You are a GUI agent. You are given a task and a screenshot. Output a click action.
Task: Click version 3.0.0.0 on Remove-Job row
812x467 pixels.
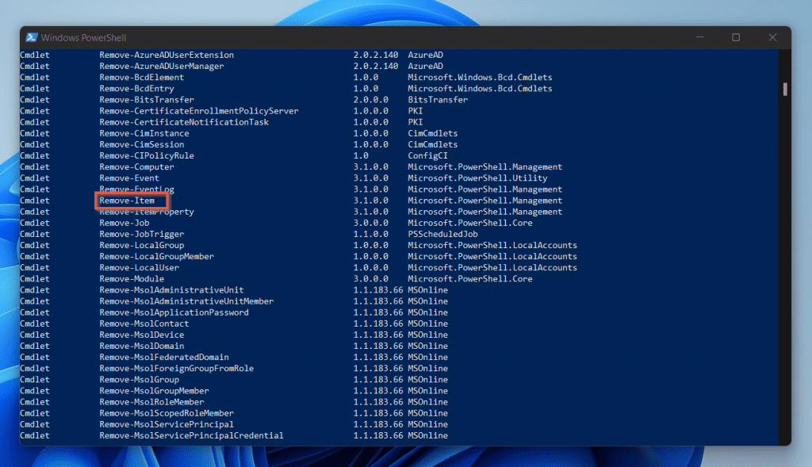371,223
